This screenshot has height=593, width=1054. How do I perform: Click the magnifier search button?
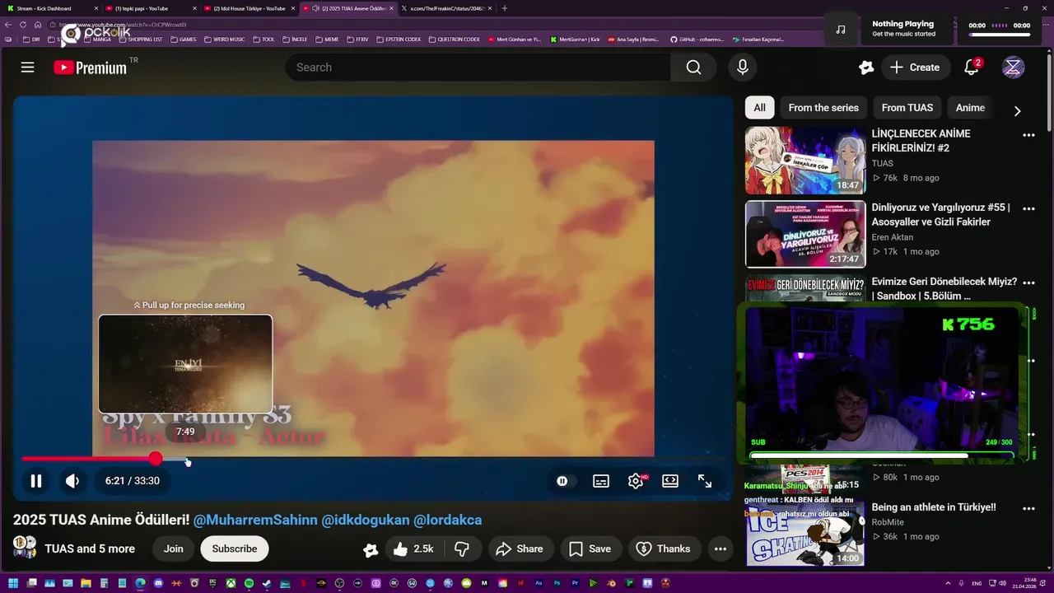tap(693, 68)
